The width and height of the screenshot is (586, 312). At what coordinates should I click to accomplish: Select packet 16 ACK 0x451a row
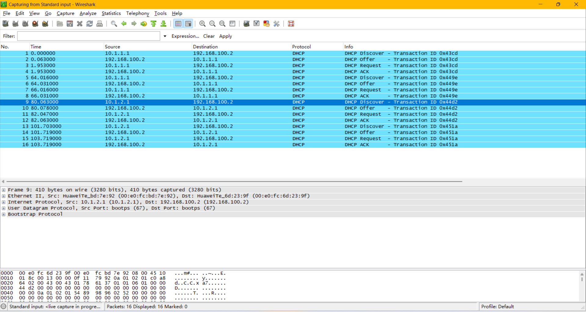coord(293,145)
